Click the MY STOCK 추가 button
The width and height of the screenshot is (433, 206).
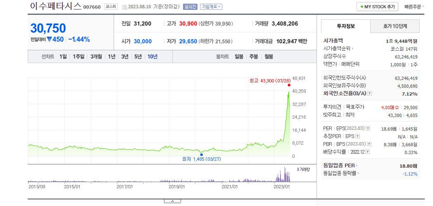point(377,7)
